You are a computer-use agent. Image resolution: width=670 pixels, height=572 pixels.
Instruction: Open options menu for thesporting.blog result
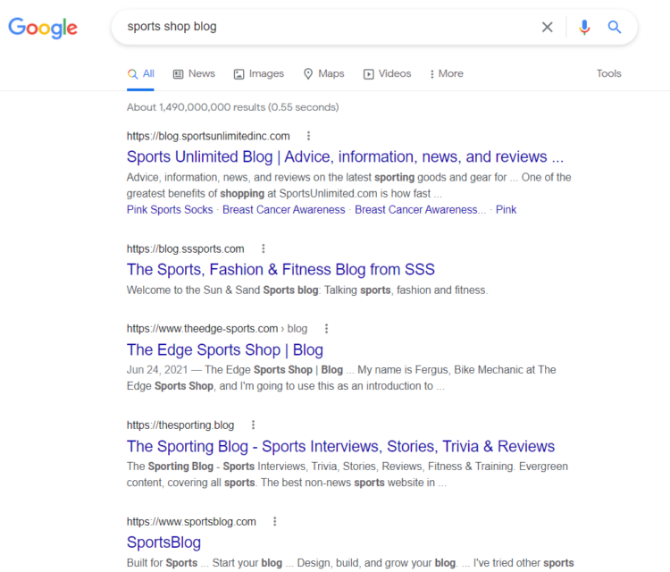[x=253, y=425]
